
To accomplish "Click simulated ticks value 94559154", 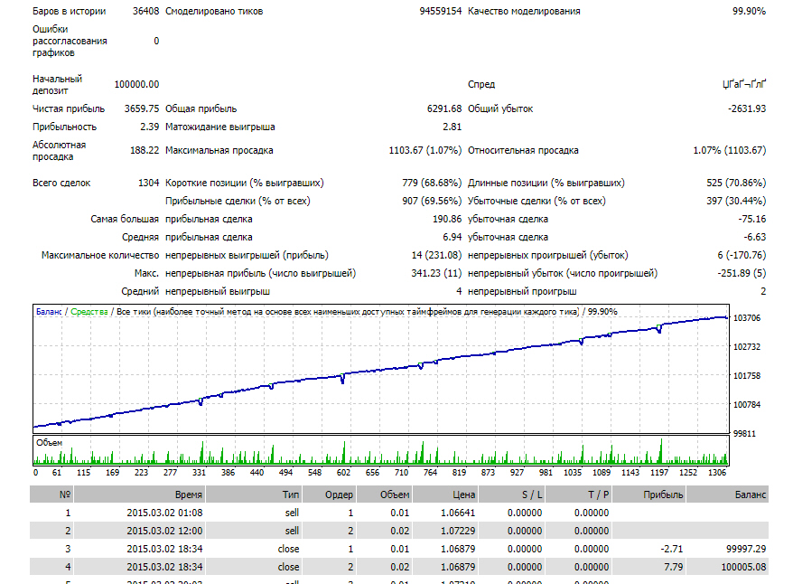I will tap(441, 11).
